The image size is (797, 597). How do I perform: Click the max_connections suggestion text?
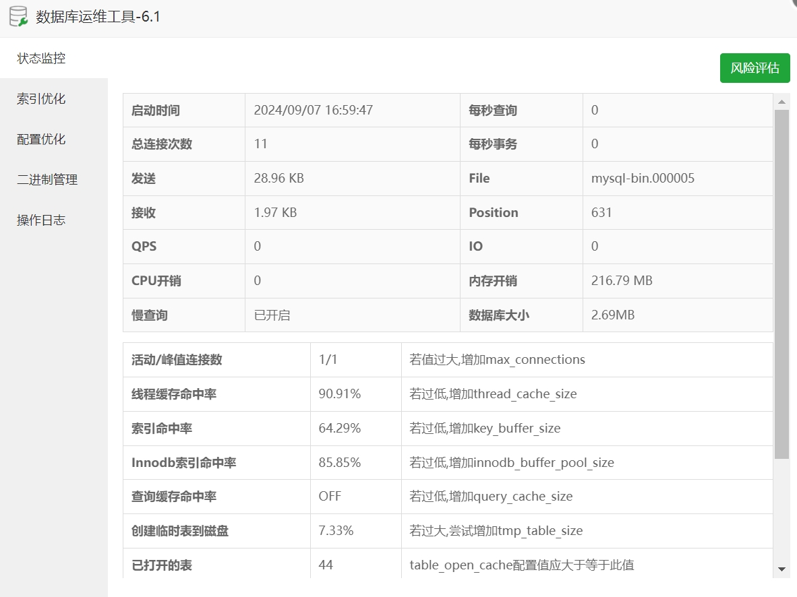click(x=496, y=359)
